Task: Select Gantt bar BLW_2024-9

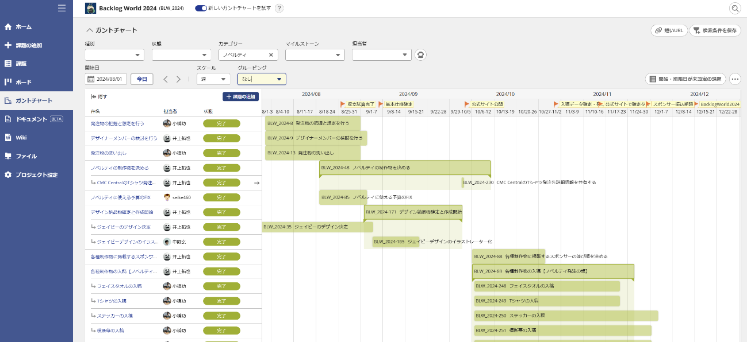Action: pos(316,138)
